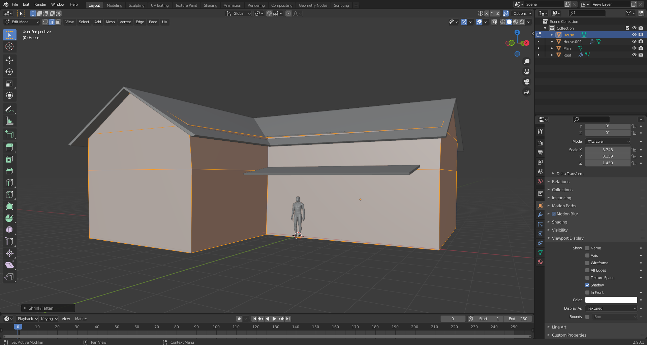
Task: Select the Transform tool
Action: click(x=9, y=96)
